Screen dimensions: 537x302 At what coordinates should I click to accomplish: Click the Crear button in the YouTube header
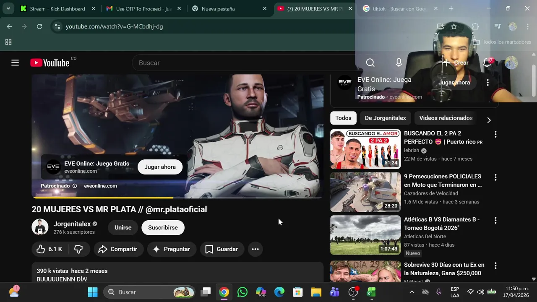pos(456,63)
